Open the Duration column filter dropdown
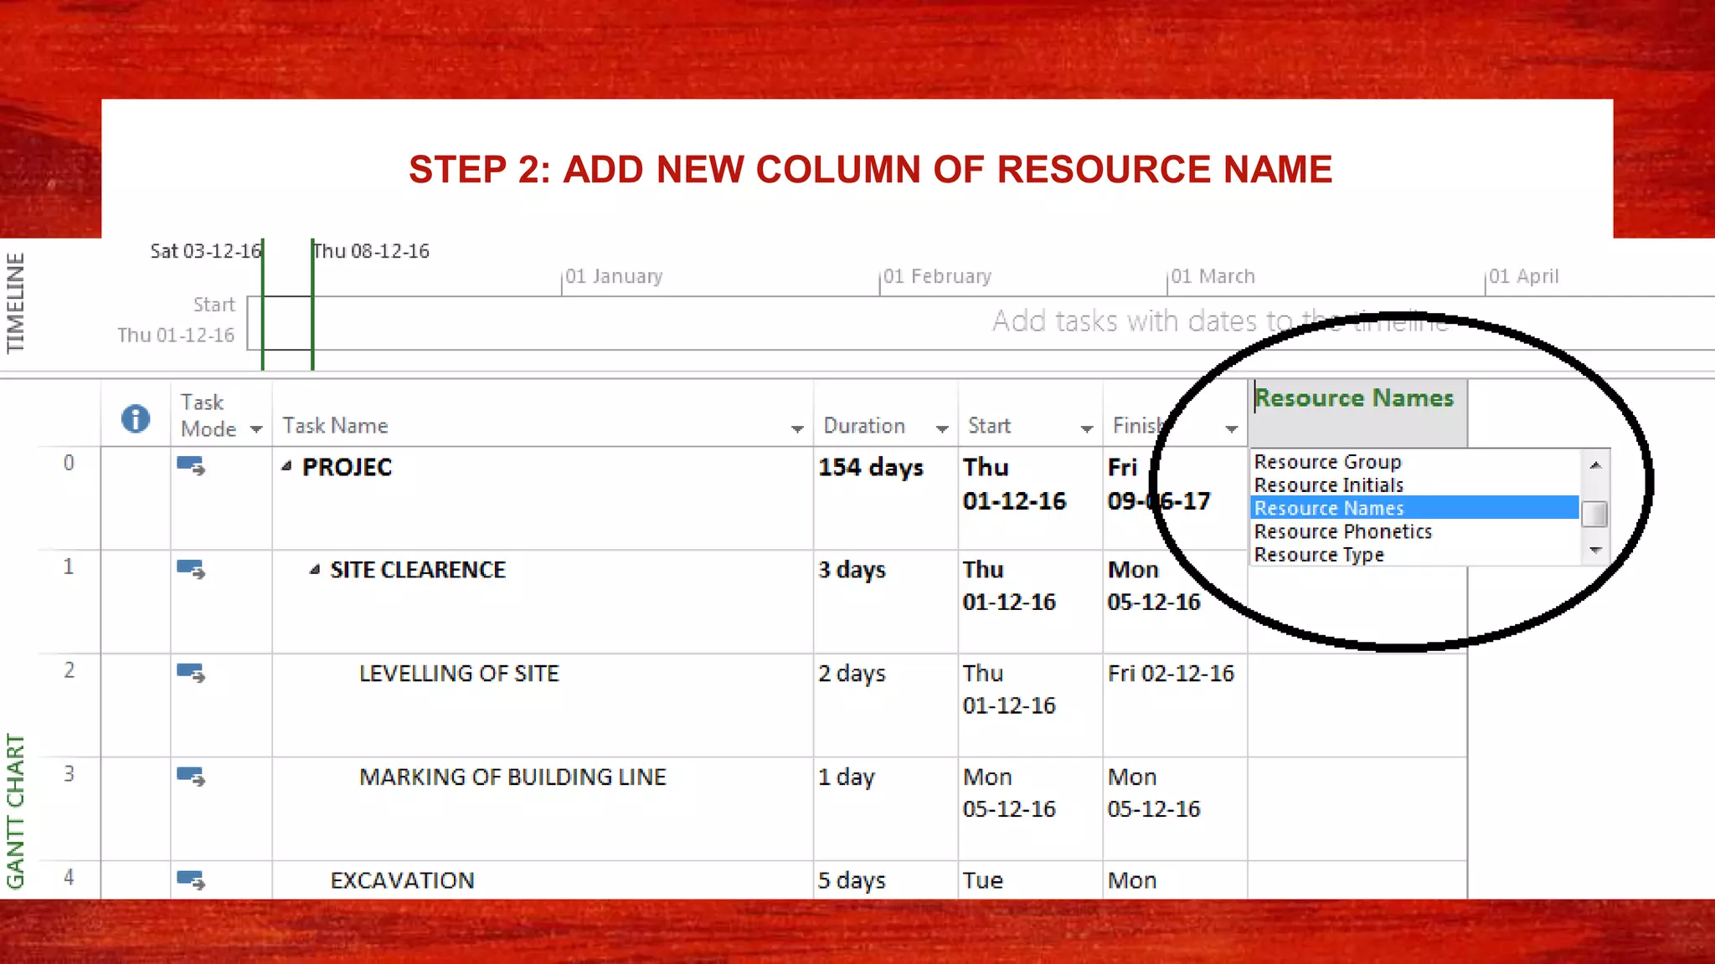This screenshot has width=1715, height=964. point(942,429)
